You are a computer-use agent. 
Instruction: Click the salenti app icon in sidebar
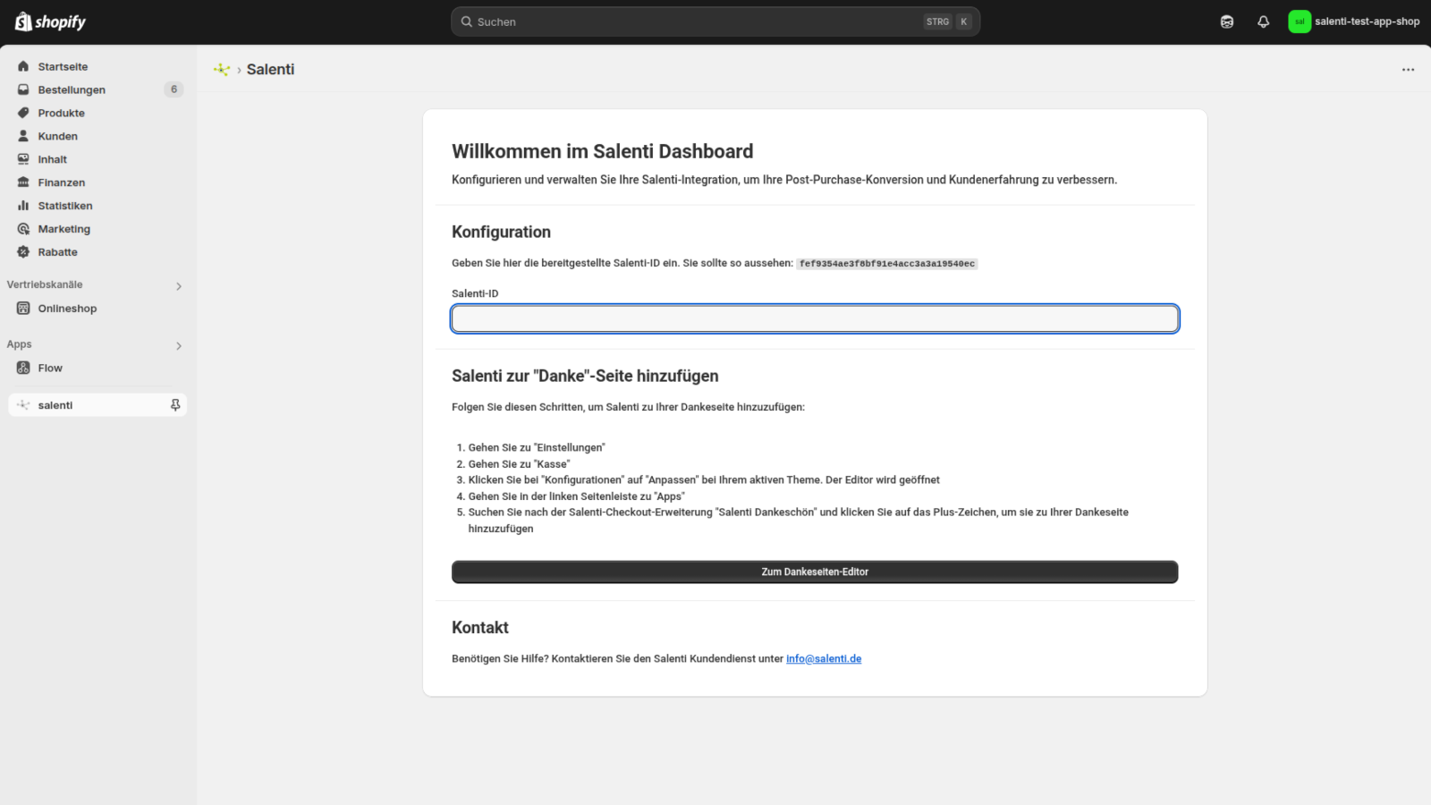point(23,405)
